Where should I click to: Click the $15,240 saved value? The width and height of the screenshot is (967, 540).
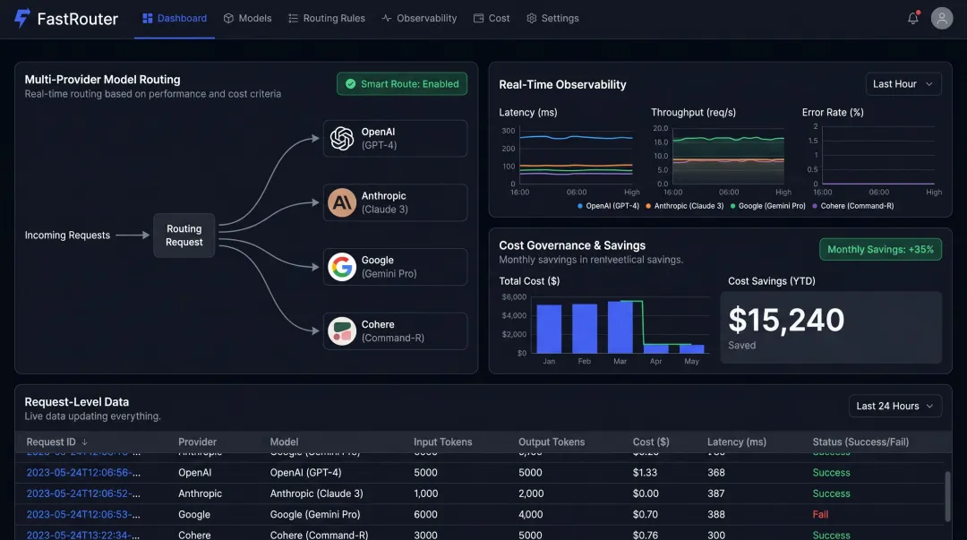786,320
